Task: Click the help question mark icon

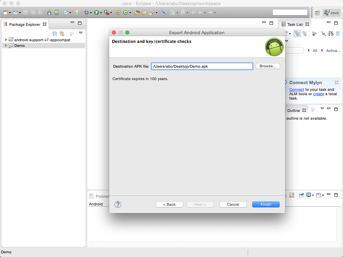Action: point(118,204)
